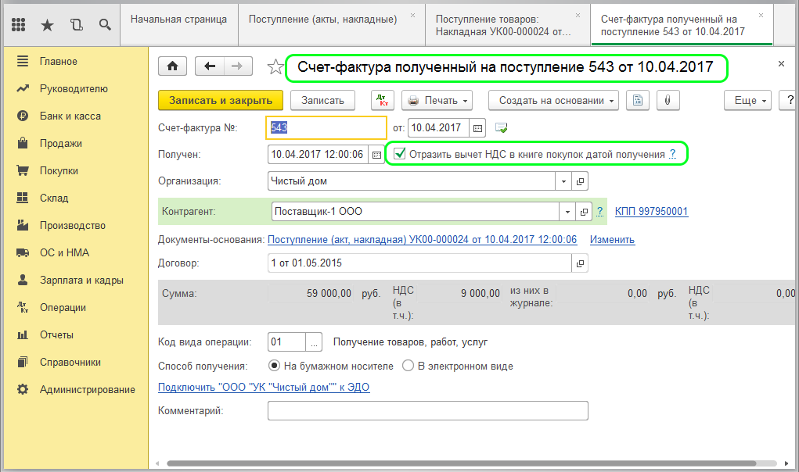Click into the Комментарий text field
This screenshot has height=472, width=799.
tap(427, 411)
